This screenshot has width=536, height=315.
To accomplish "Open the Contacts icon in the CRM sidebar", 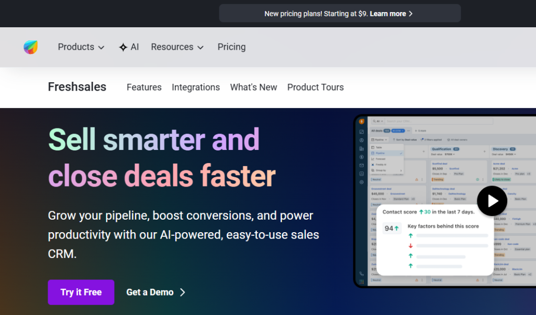I will (361, 140).
